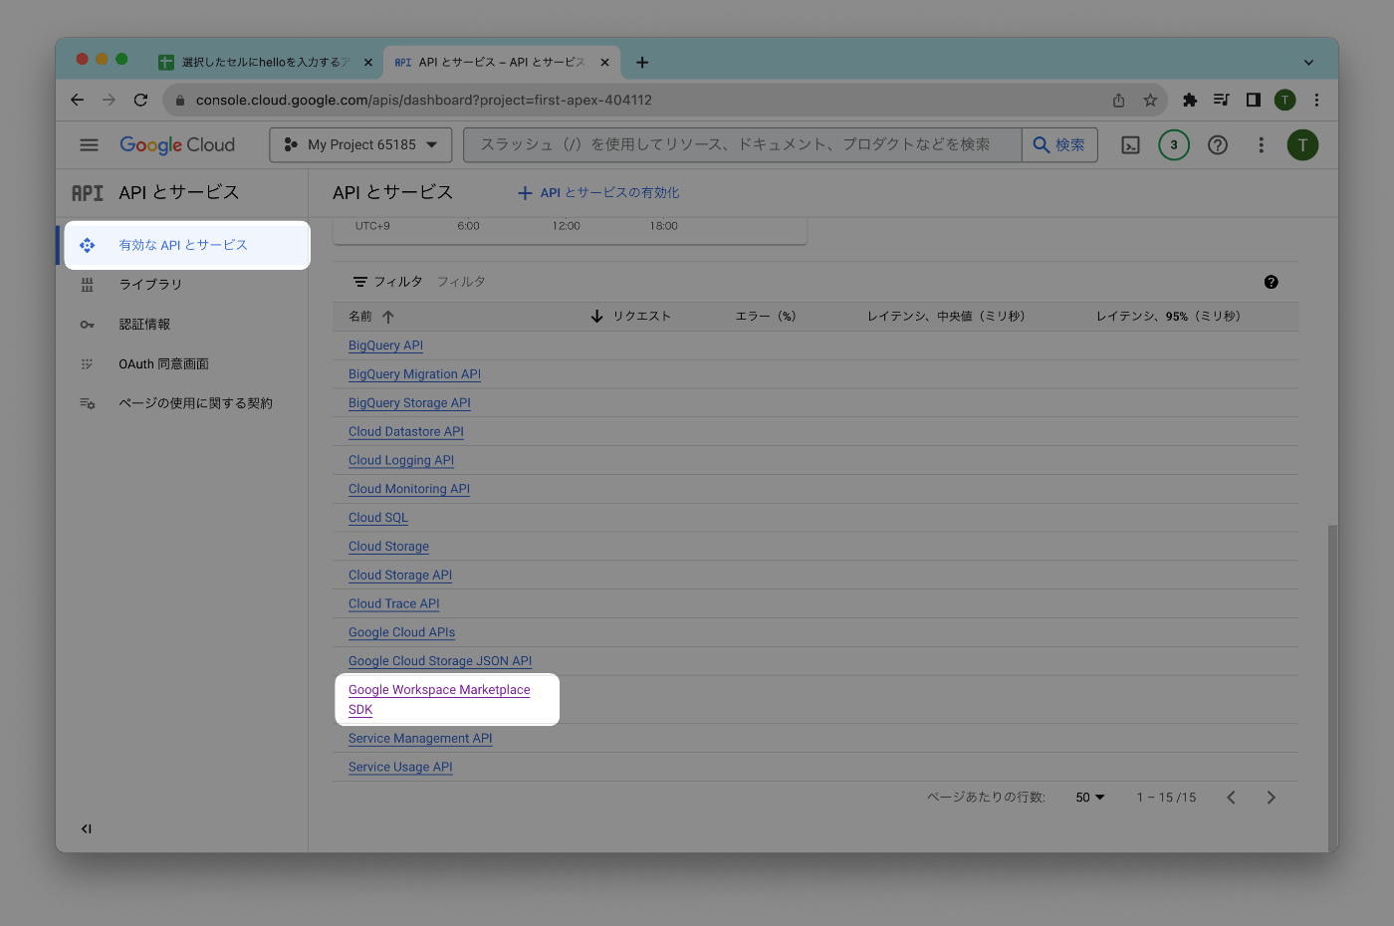Open Google Cloud Storage JSON API link
1394x926 pixels.
(x=440, y=661)
